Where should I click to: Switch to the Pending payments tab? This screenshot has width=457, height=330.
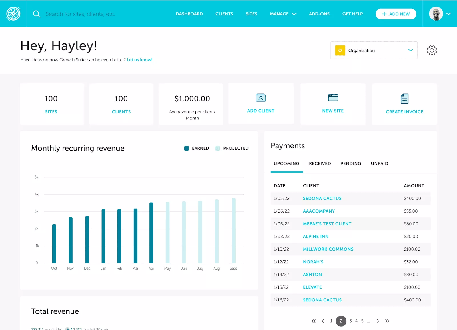pos(351,163)
